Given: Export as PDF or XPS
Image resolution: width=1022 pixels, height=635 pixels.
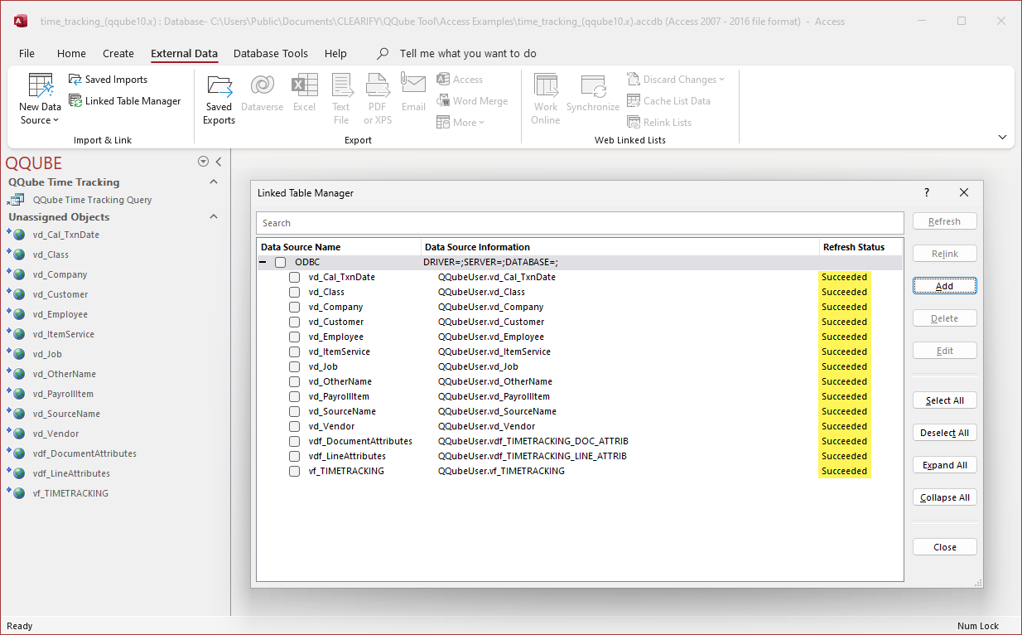Looking at the screenshot, I should tap(378, 99).
